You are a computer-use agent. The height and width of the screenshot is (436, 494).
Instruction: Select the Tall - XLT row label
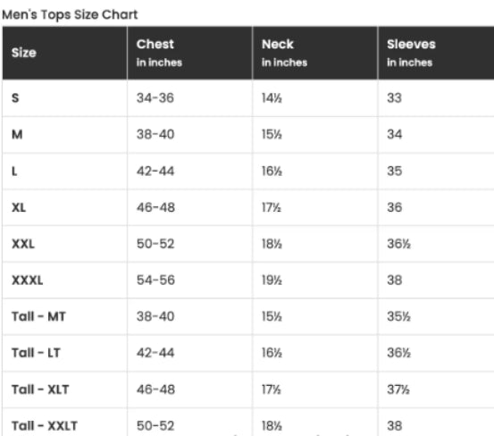pos(40,390)
